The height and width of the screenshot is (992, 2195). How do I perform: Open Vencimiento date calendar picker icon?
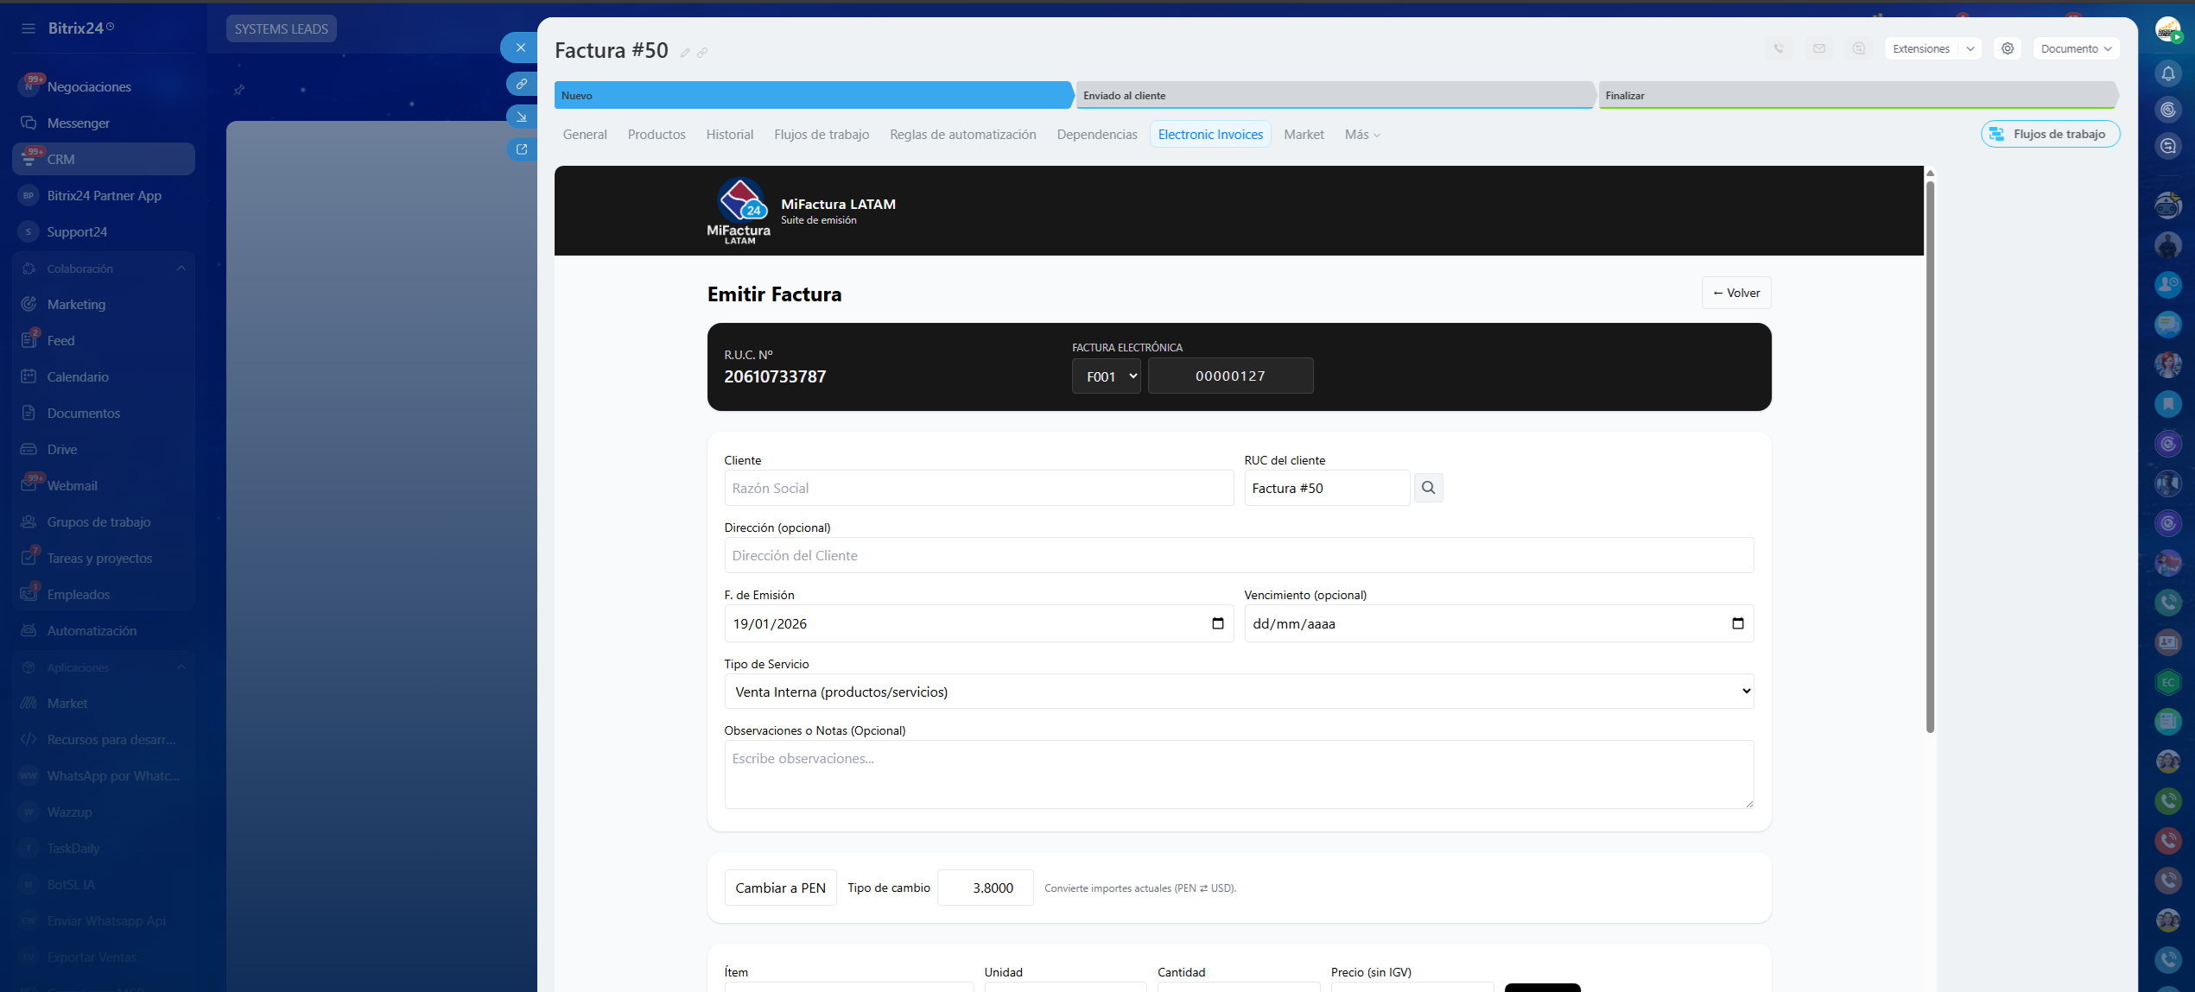(1737, 623)
